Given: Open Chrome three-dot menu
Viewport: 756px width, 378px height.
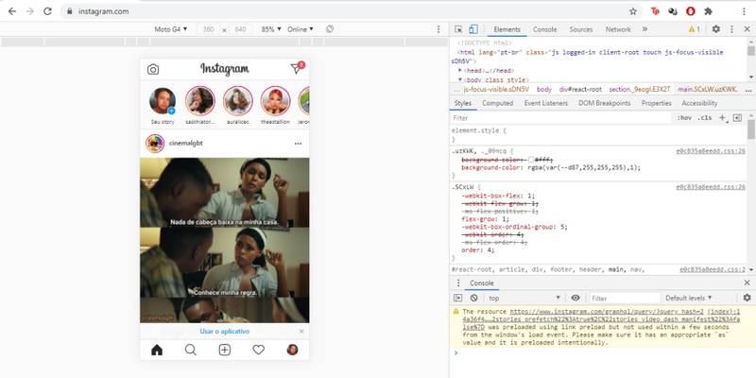Looking at the screenshot, I should 744,11.
